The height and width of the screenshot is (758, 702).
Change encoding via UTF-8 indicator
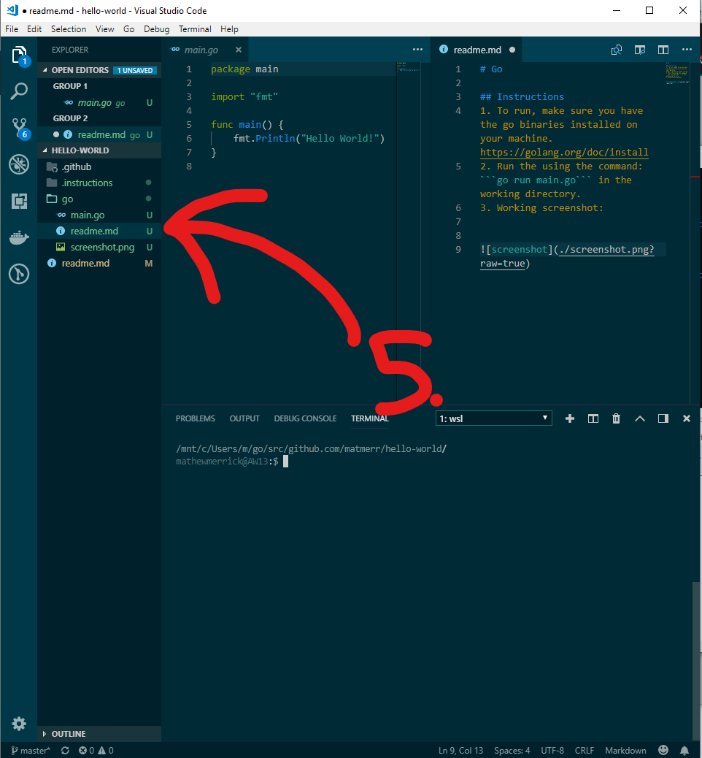552,750
